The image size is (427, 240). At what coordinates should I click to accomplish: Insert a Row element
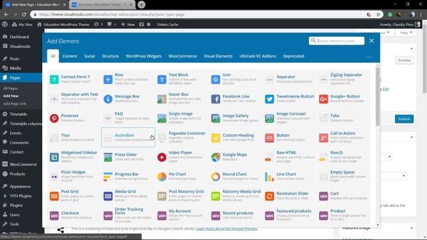click(x=127, y=79)
